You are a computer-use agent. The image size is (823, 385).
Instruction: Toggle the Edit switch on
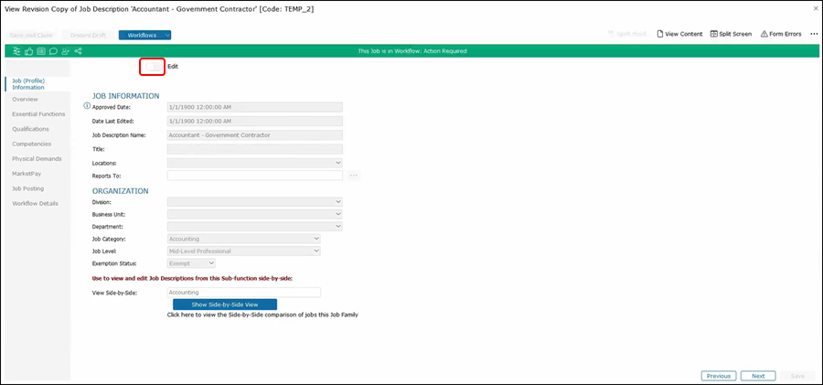(x=152, y=67)
